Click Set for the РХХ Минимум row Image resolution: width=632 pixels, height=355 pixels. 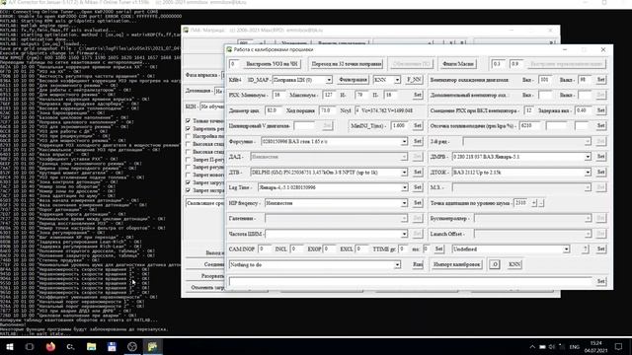[x=418, y=95]
